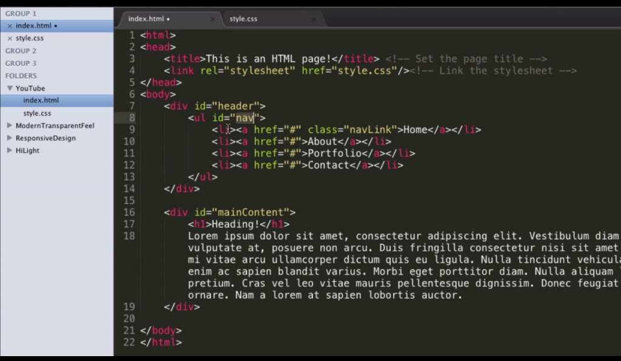This screenshot has width=621, height=361.
Task: Click the close icon beside style.css in GROUP 1
Action: (10, 38)
